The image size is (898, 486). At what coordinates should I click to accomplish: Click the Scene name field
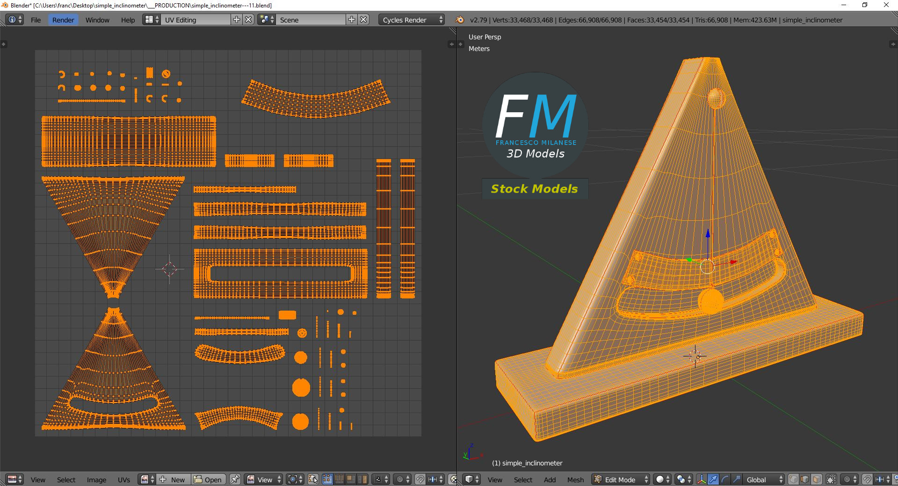(x=311, y=20)
